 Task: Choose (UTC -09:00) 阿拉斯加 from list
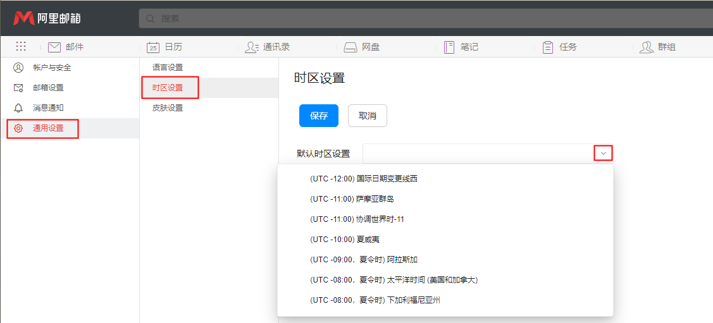[x=364, y=260]
